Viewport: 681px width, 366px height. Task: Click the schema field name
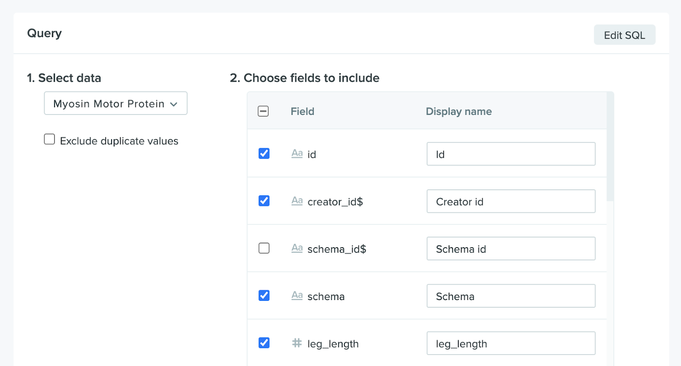[x=326, y=297]
